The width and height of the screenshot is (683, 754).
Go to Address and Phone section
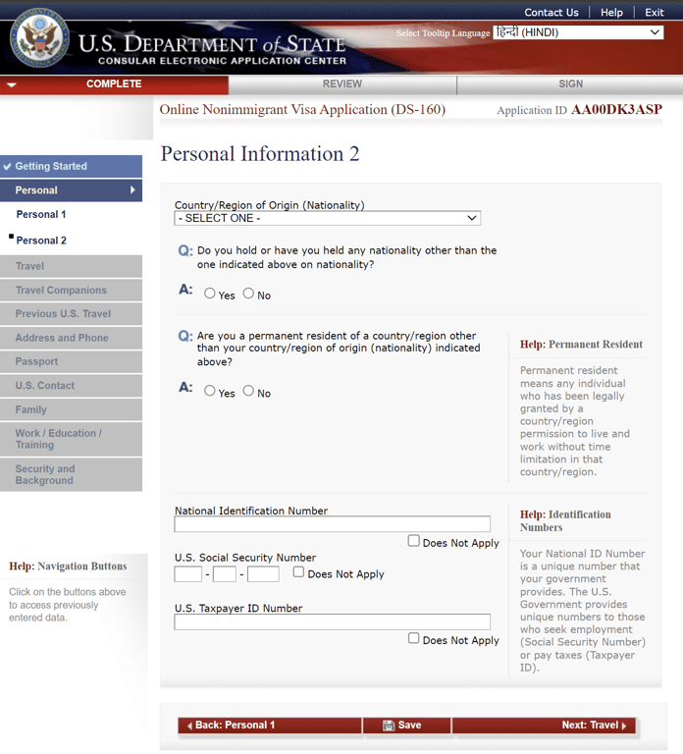pyautogui.click(x=71, y=338)
